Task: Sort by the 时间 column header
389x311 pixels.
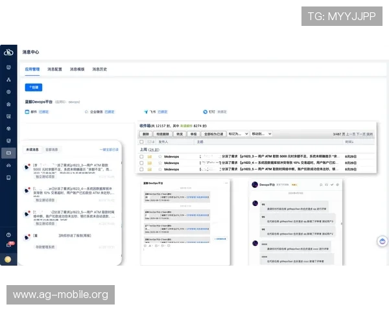Action: click(349, 142)
